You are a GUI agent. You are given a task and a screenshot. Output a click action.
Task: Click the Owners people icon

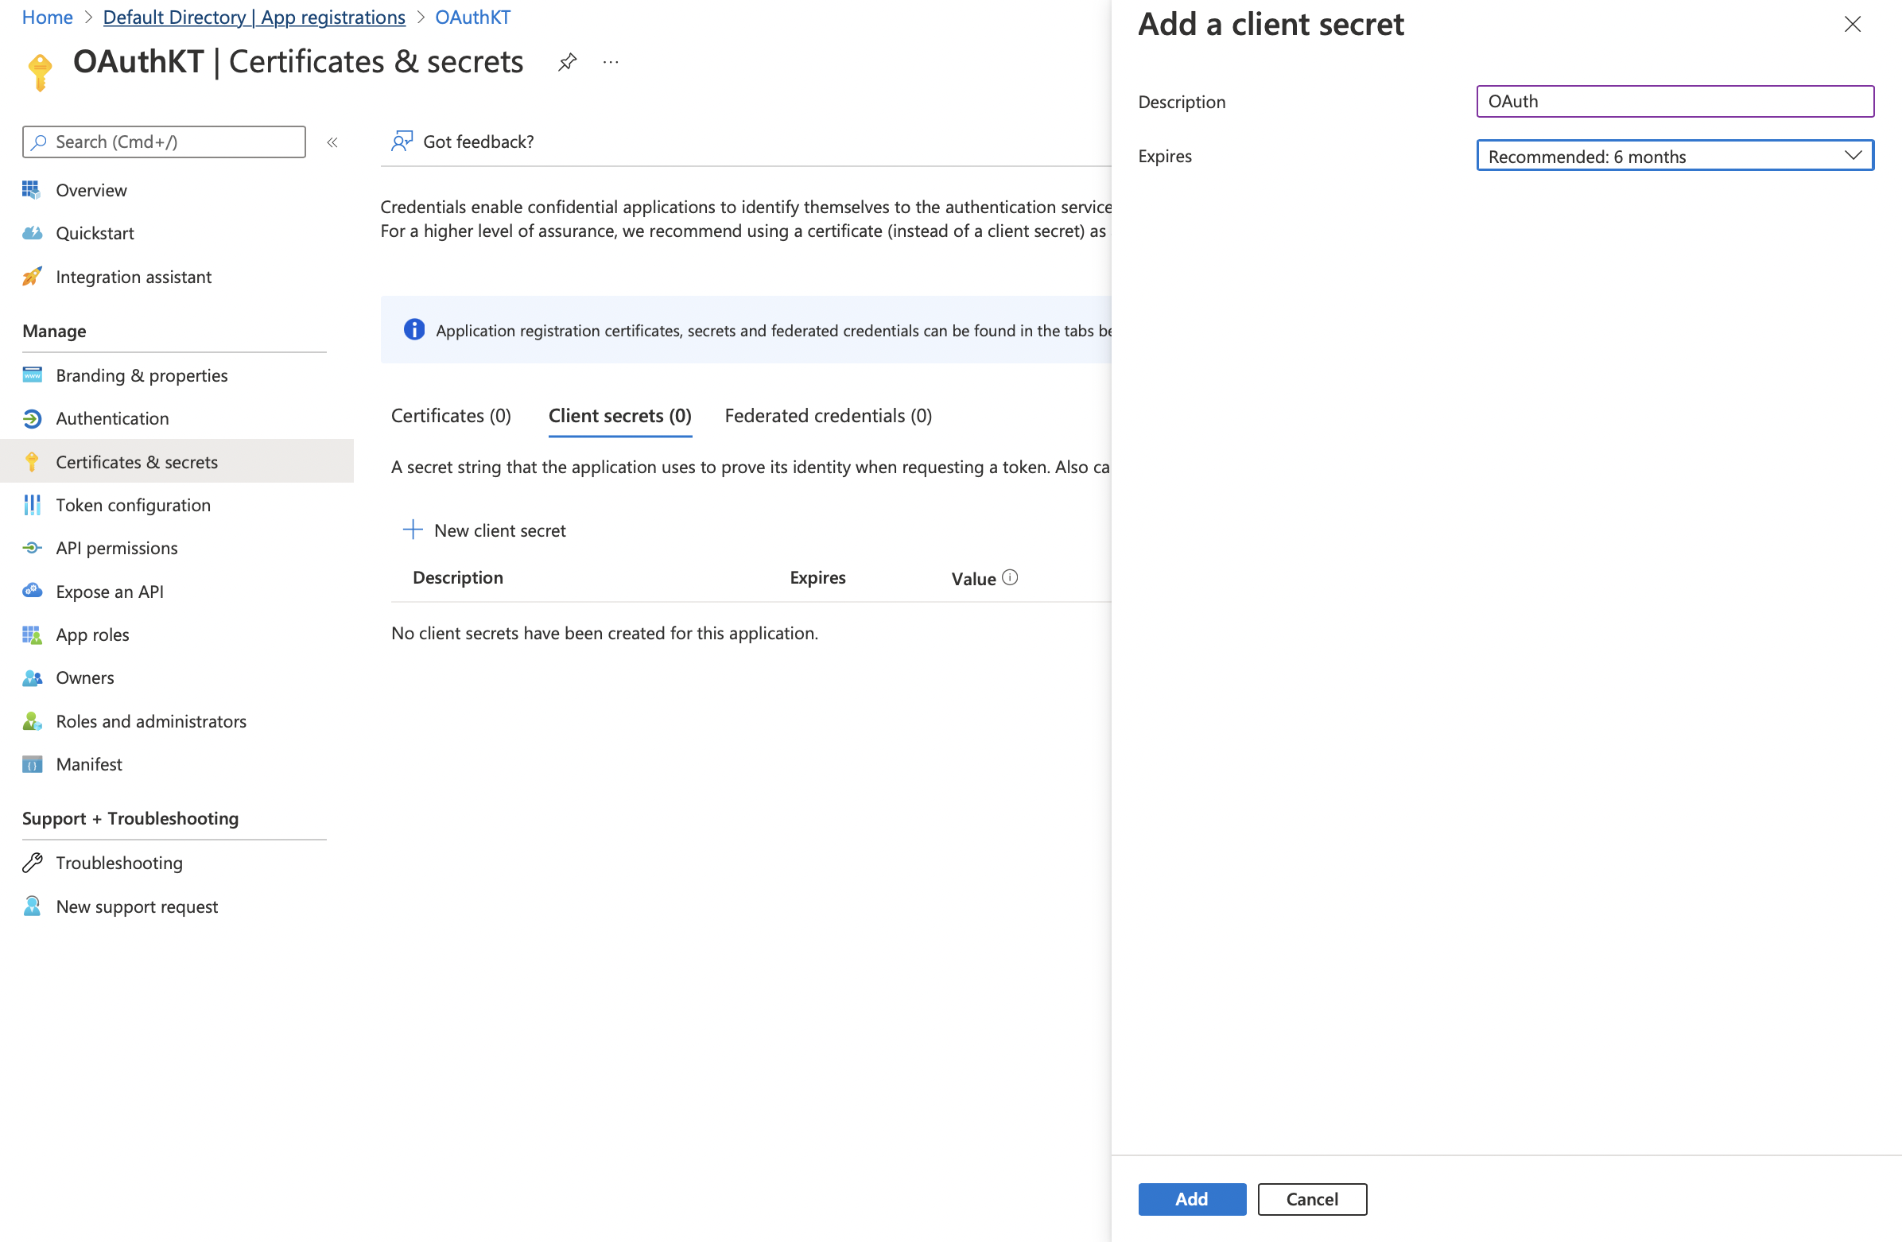point(32,677)
